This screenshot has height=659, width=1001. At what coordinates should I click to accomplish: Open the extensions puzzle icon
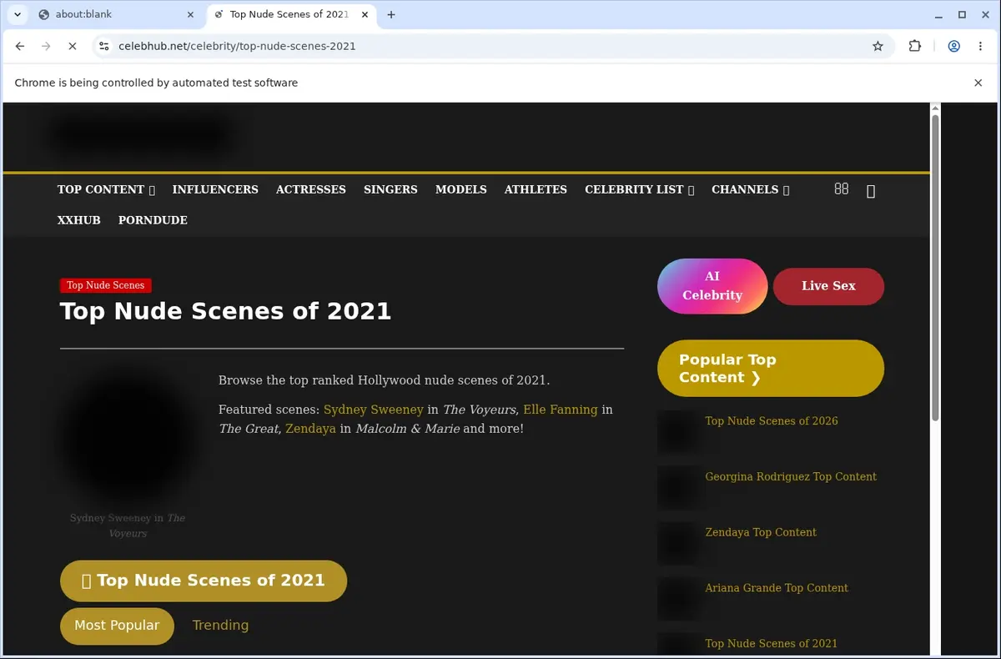click(915, 47)
